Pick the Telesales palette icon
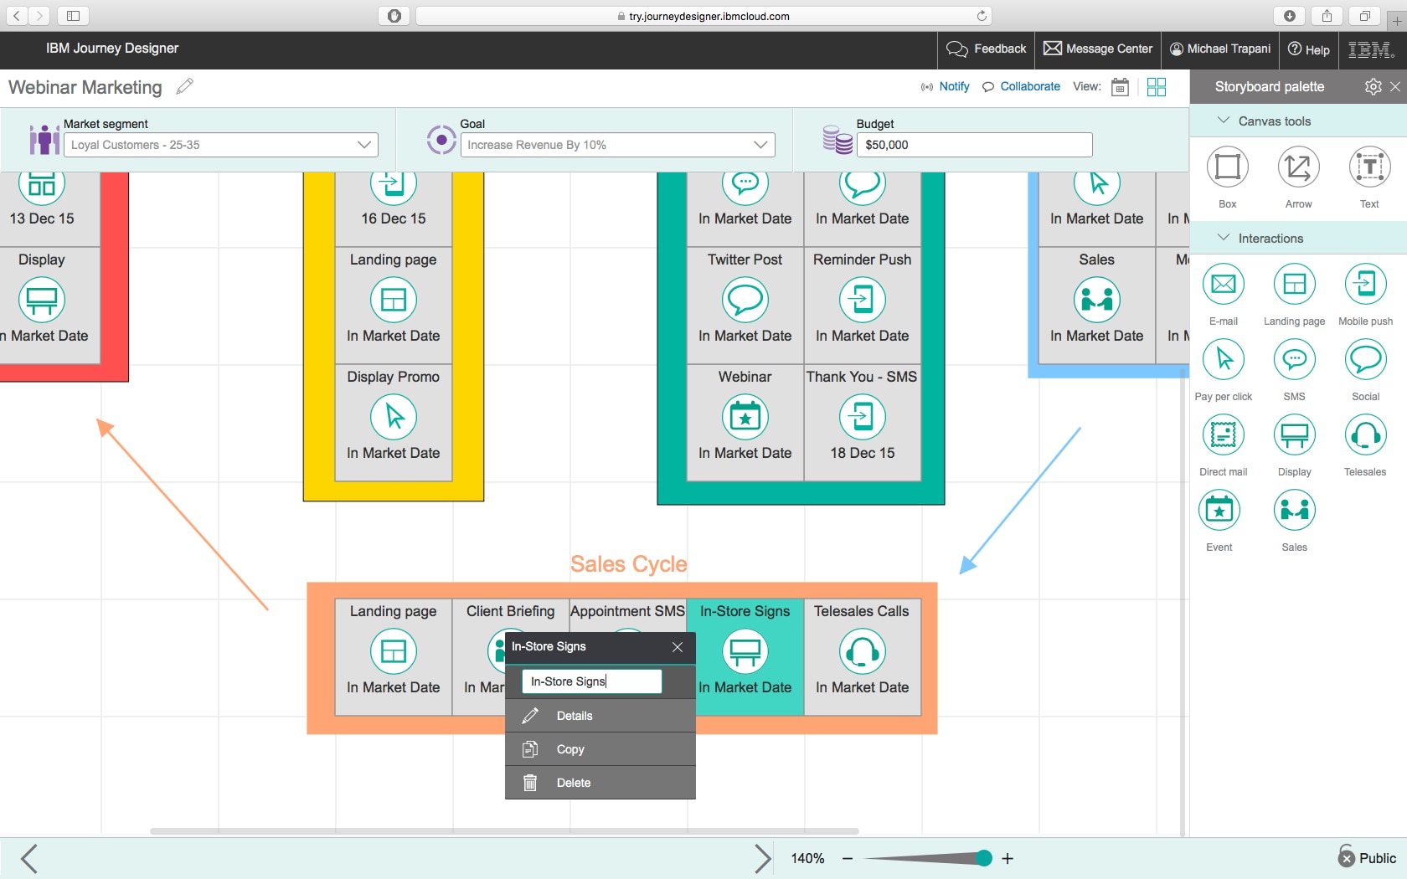The height and width of the screenshot is (879, 1407). (1365, 434)
